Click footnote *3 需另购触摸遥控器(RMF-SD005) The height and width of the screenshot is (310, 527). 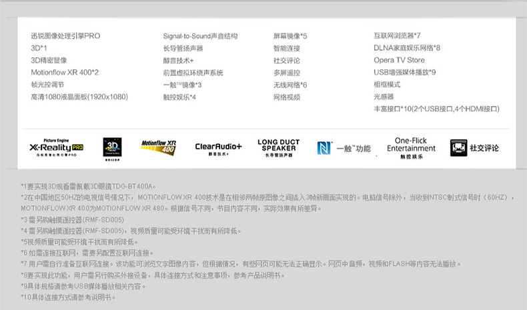[72, 219]
